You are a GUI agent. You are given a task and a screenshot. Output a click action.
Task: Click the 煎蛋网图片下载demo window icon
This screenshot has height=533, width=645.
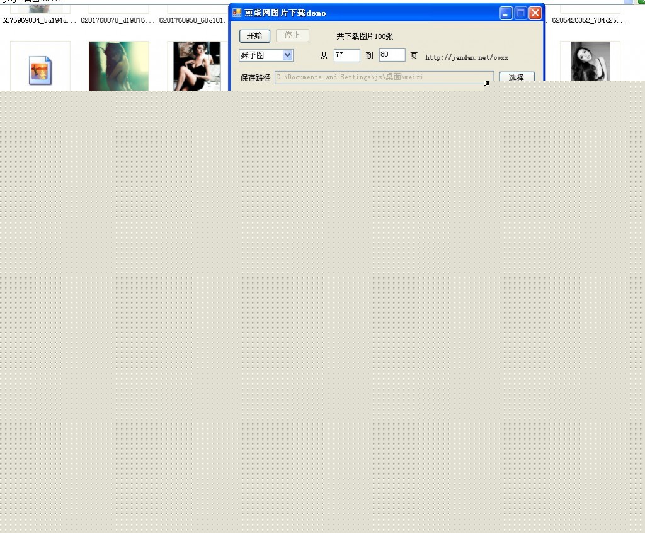click(x=237, y=13)
